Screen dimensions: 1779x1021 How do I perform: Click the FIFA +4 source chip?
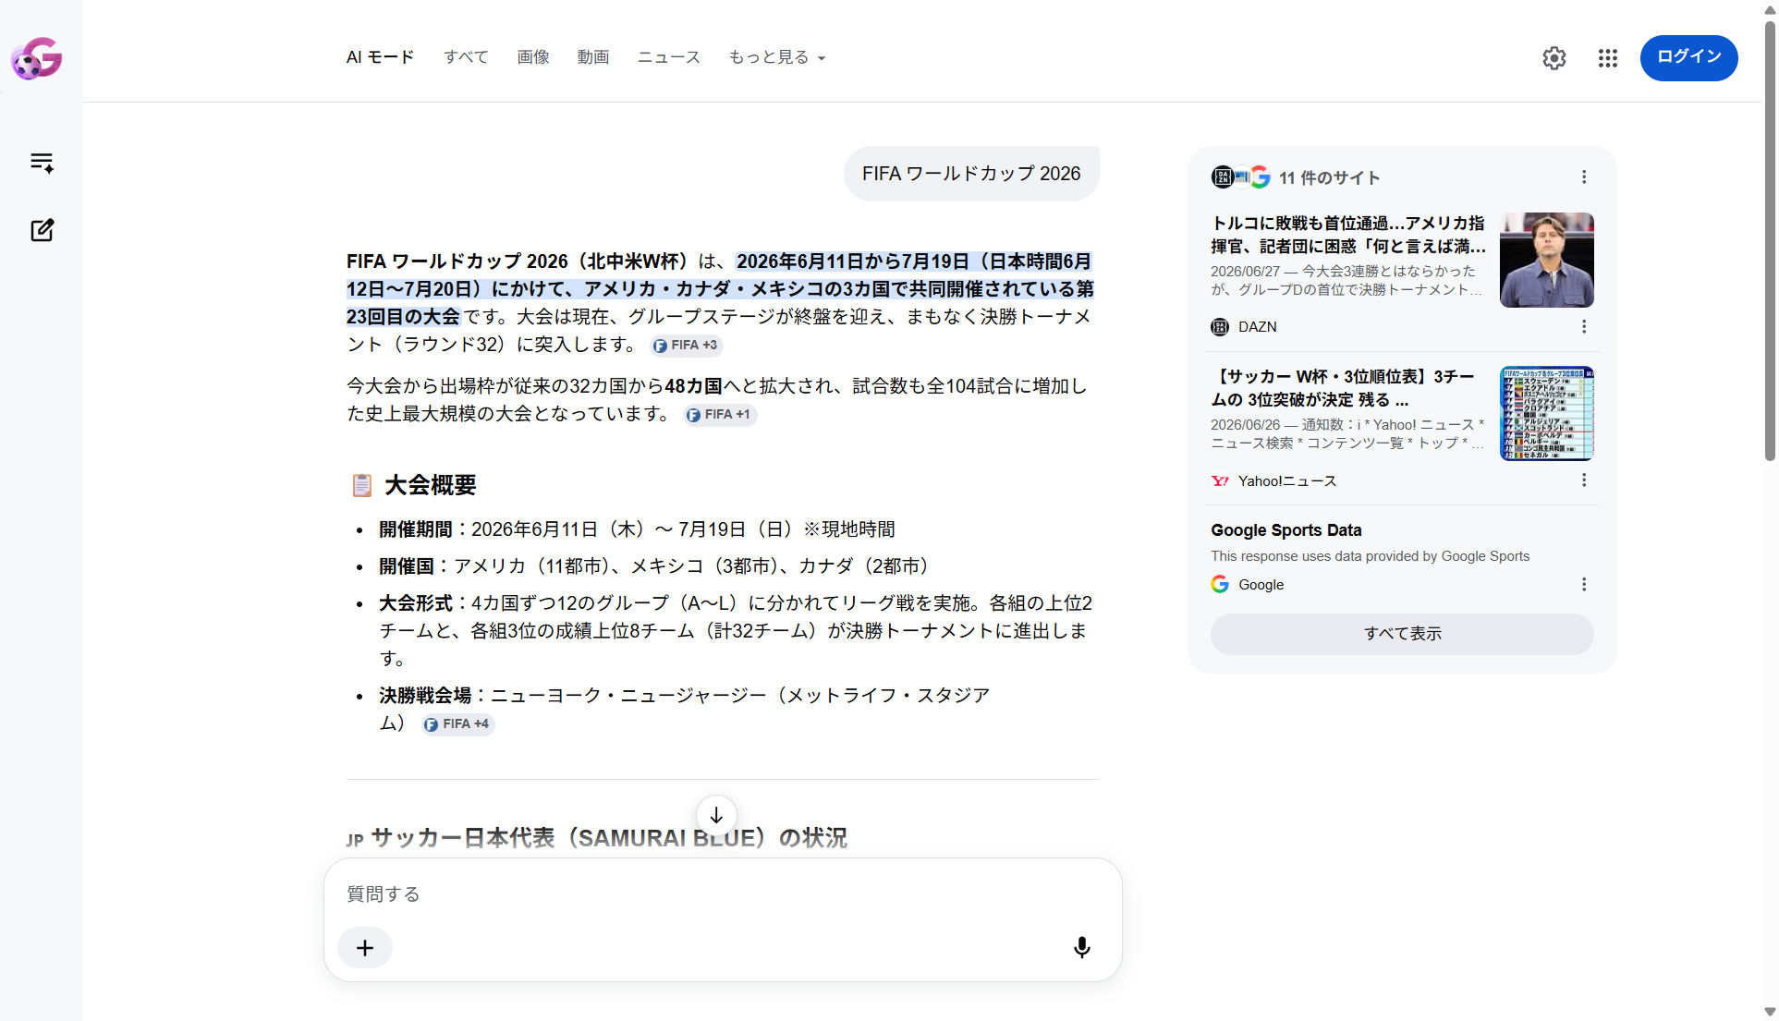pyautogui.click(x=457, y=724)
